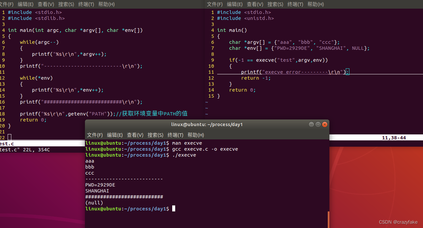Click the terminal title bar linux@ubuntu: ~/process/day1
The height and width of the screenshot is (228, 423).
tap(207, 124)
